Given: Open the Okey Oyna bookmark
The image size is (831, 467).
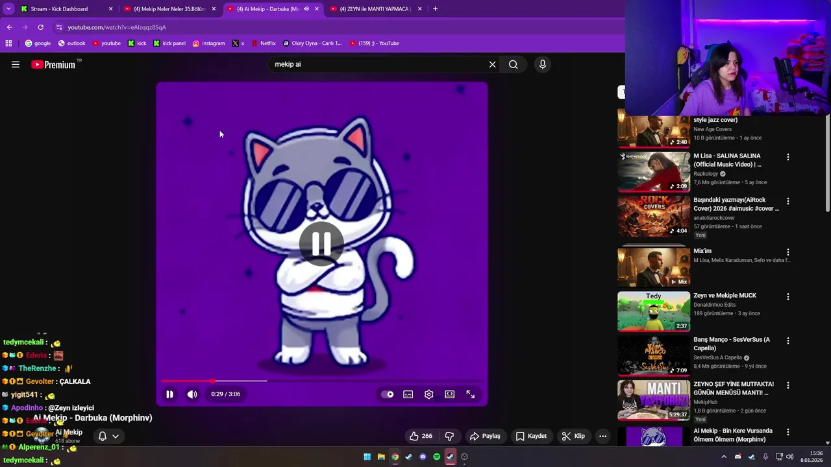Looking at the screenshot, I should [312, 43].
